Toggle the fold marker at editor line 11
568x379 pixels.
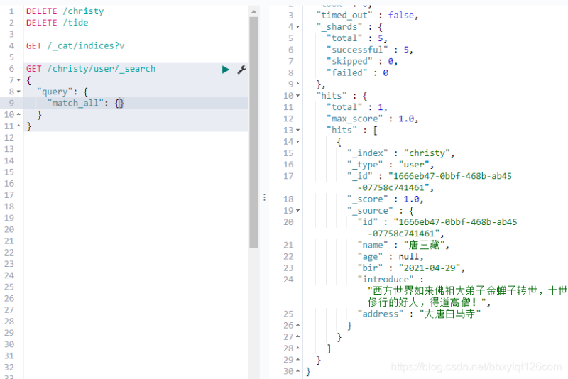coord(18,126)
